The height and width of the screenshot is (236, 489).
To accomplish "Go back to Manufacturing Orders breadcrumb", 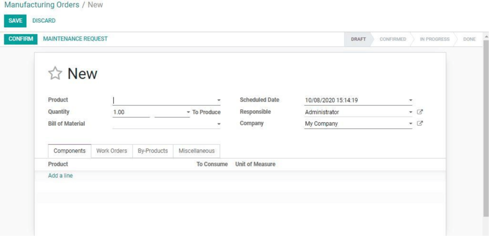I will (x=42, y=5).
